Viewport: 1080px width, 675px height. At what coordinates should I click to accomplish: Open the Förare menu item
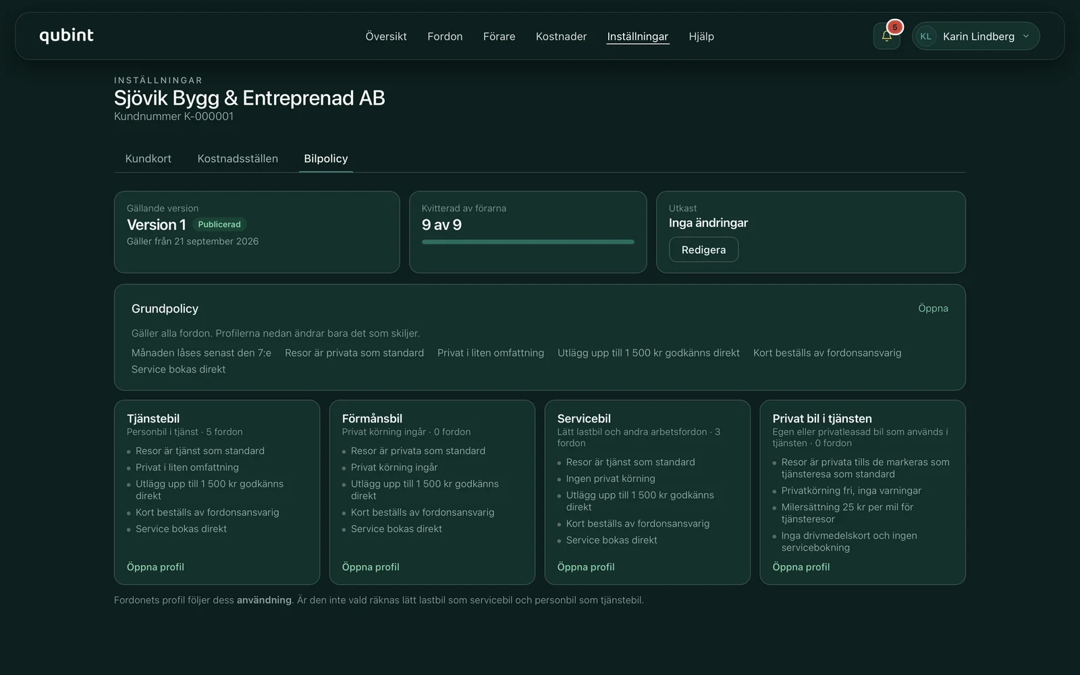coord(499,36)
